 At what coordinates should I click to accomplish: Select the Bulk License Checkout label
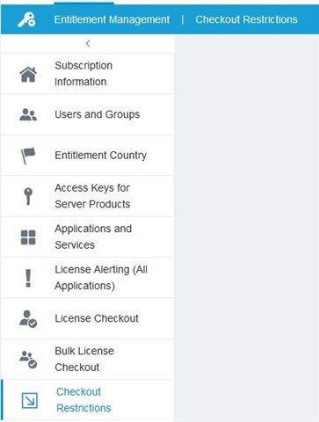[84, 359]
